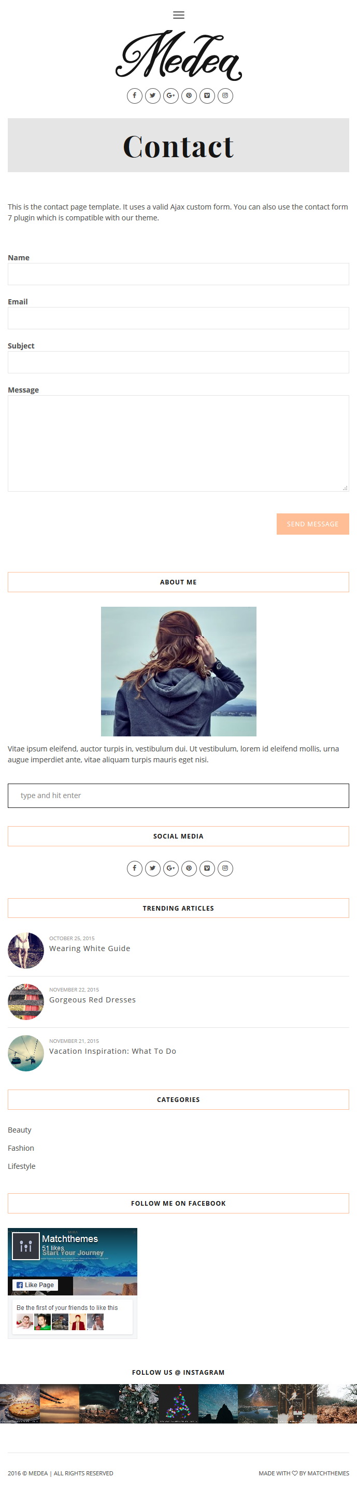Open the header Google Plus icon
357x1493 pixels.
[171, 95]
